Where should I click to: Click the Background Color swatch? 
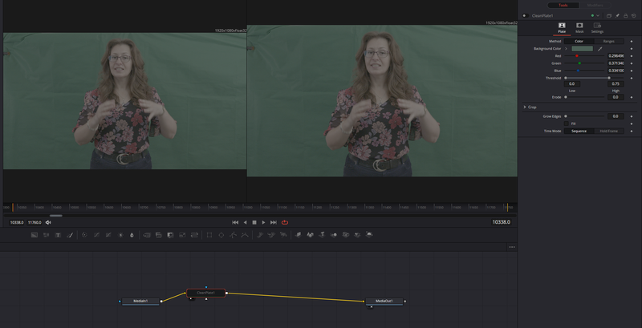581,48
